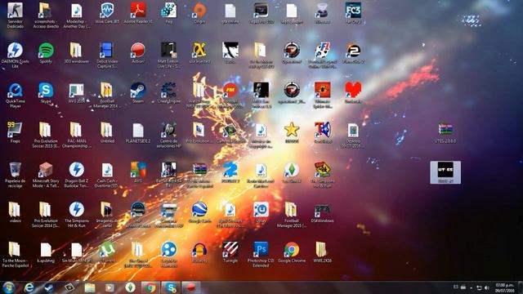Show hidden system tray icons arrow
523x294 pixels.
pos(471,287)
